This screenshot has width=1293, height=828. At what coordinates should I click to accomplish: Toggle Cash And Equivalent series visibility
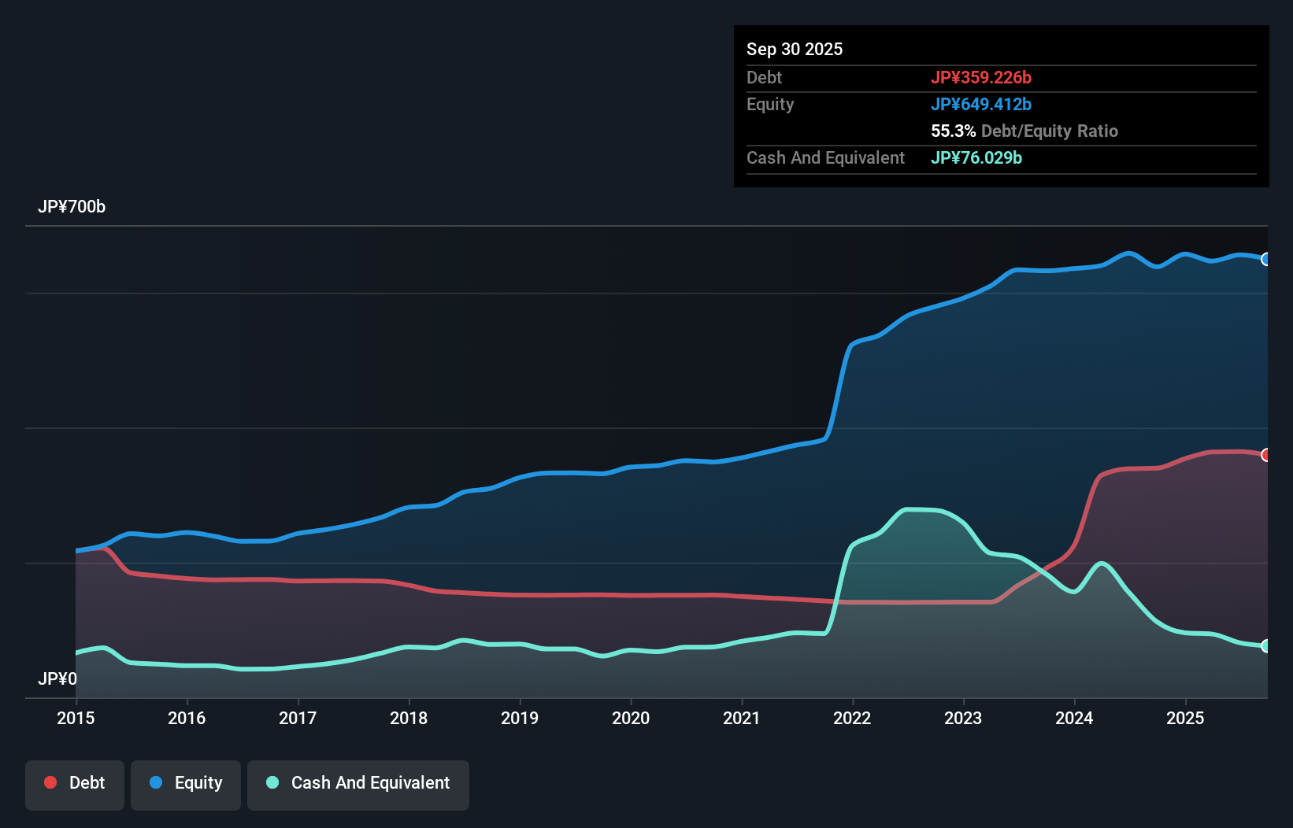(x=358, y=784)
